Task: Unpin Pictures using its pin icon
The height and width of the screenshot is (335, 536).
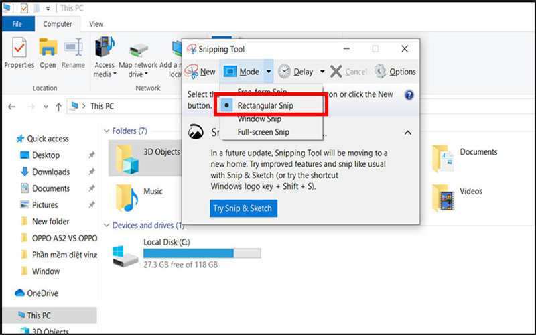Action: coord(92,205)
